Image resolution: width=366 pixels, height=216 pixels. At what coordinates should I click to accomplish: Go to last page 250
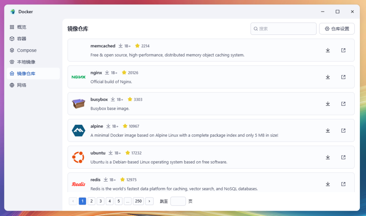tap(138, 201)
